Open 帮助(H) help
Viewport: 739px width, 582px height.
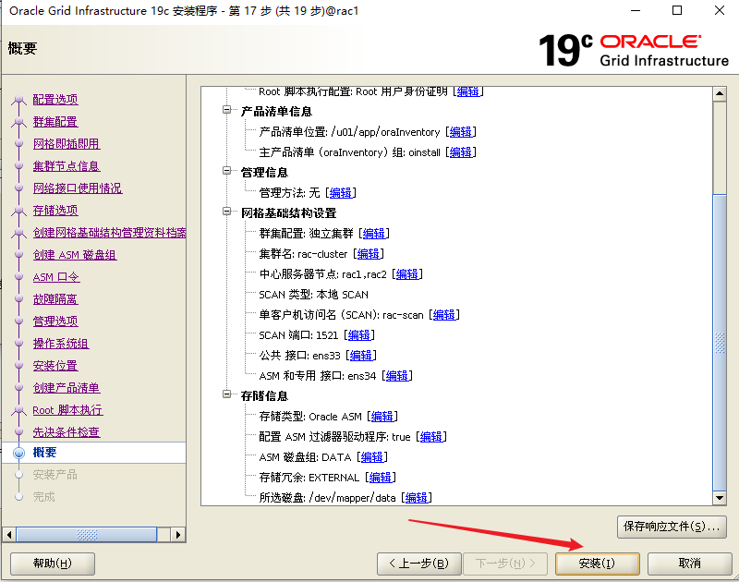(51, 563)
